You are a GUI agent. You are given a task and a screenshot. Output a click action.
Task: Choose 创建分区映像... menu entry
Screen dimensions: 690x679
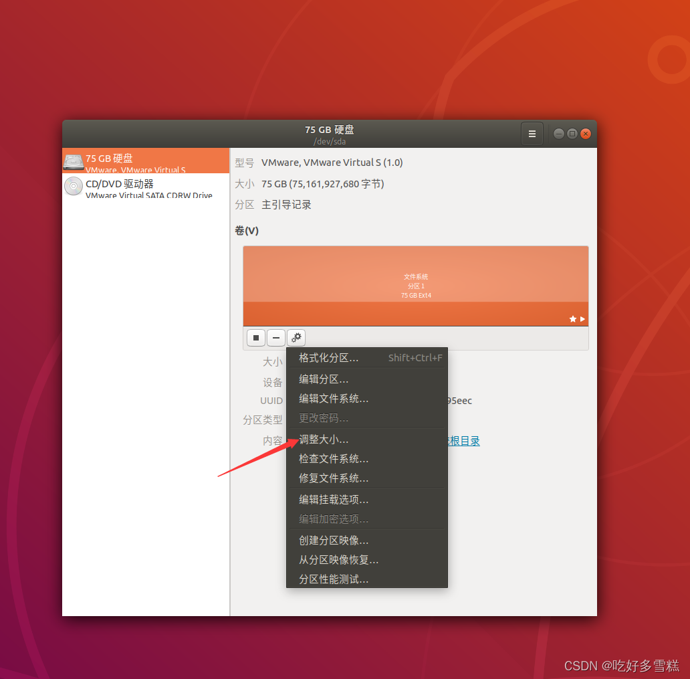(x=367, y=541)
